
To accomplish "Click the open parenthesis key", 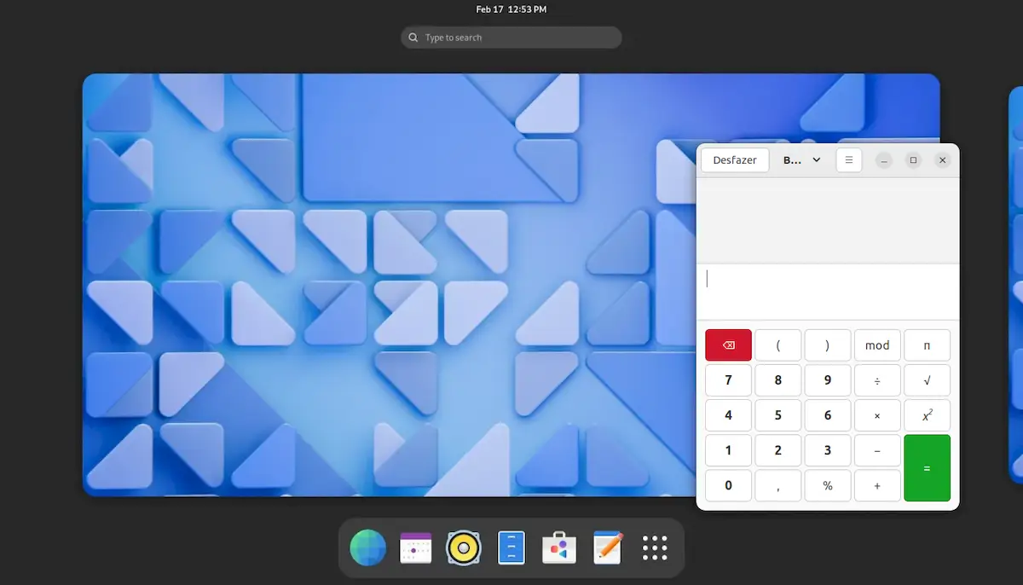I will [x=777, y=345].
